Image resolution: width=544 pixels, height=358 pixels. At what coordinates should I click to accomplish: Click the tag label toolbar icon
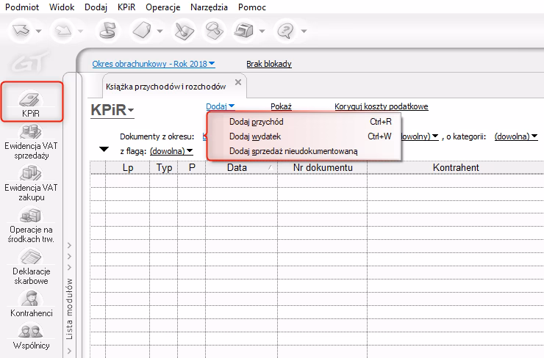(142, 31)
